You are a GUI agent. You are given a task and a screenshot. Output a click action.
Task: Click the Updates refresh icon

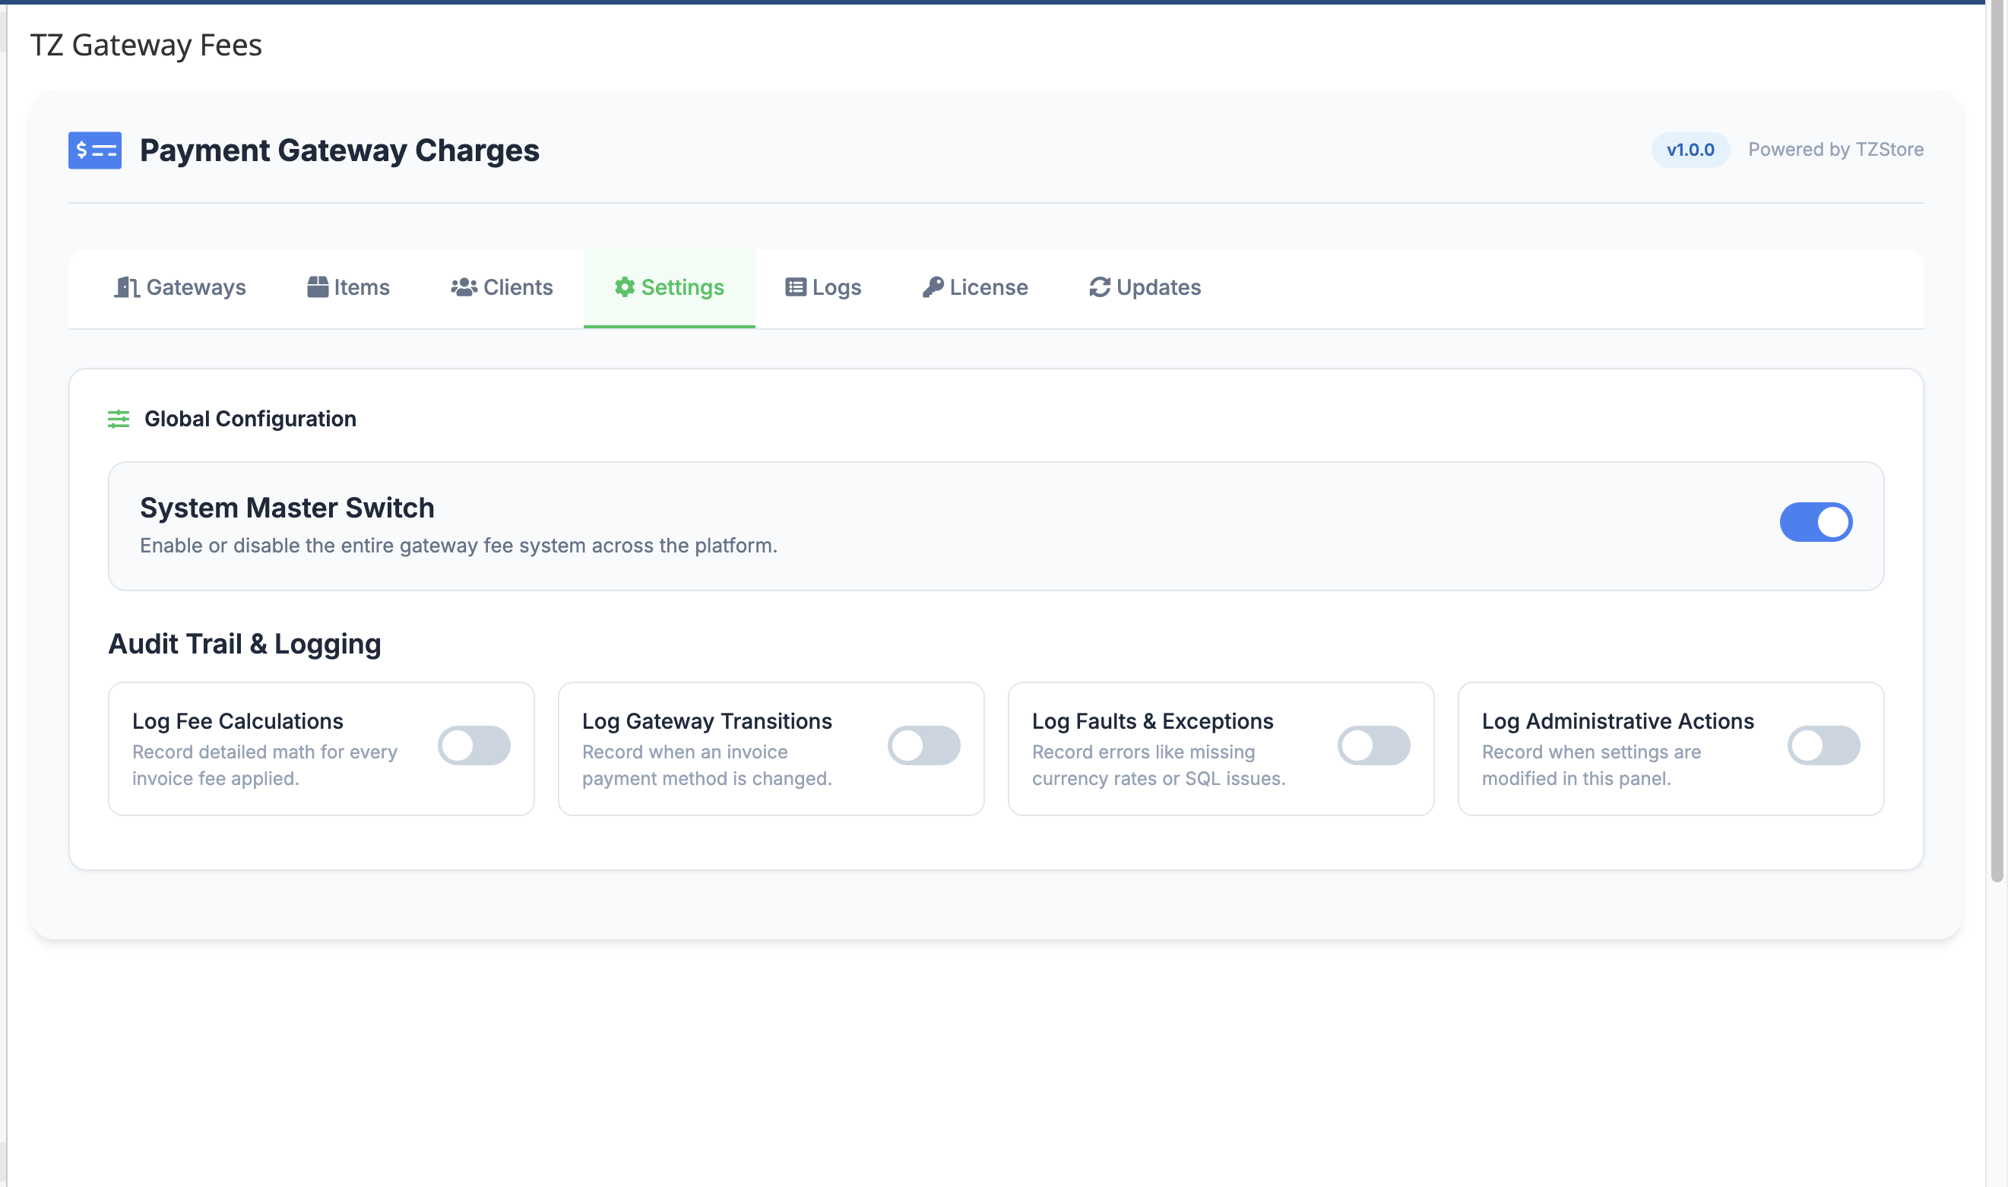tap(1097, 286)
